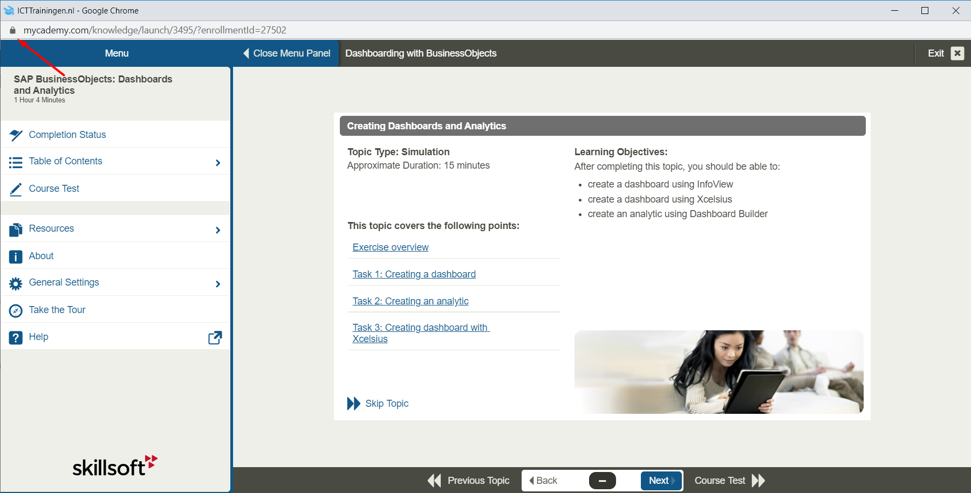Click the browser address bar URL

click(155, 30)
